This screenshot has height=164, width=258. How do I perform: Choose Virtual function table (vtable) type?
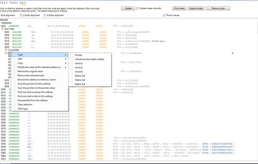tap(90, 59)
